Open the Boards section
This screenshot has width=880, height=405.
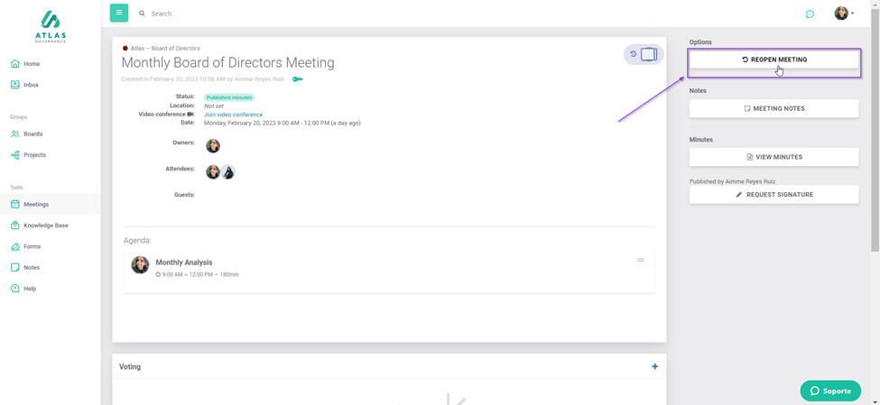click(32, 133)
